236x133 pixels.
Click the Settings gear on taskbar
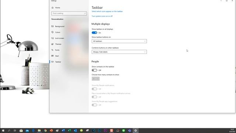[136, 130]
